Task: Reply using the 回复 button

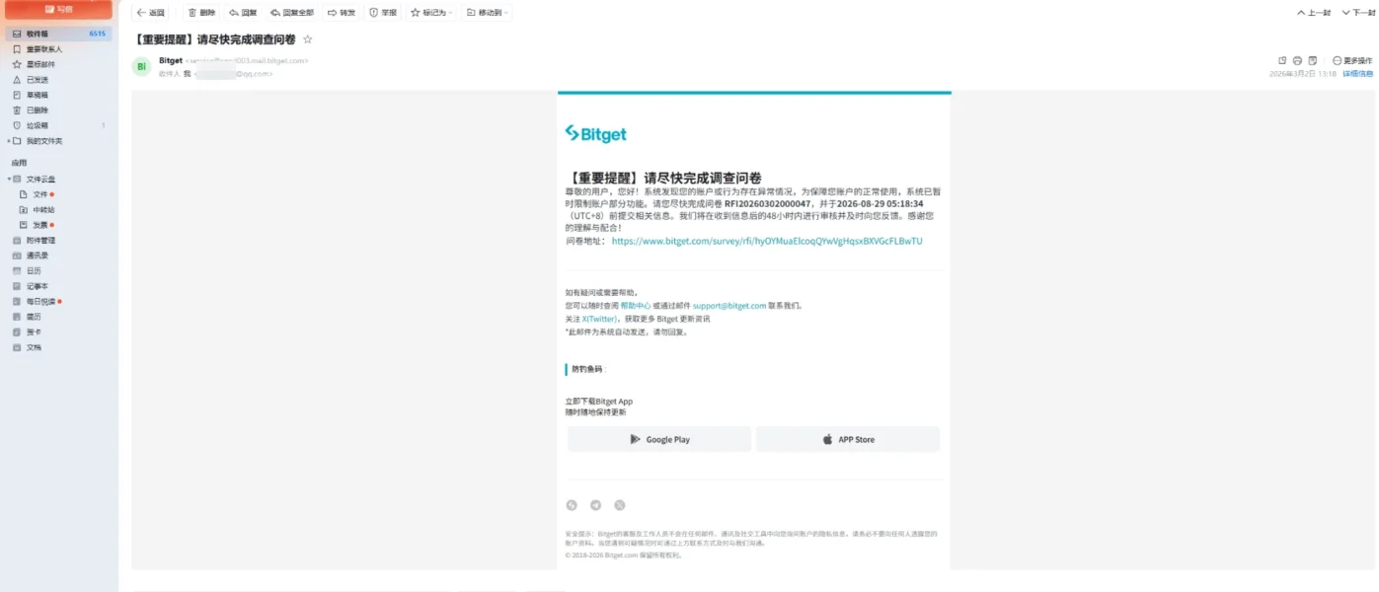Action: click(243, 13)
